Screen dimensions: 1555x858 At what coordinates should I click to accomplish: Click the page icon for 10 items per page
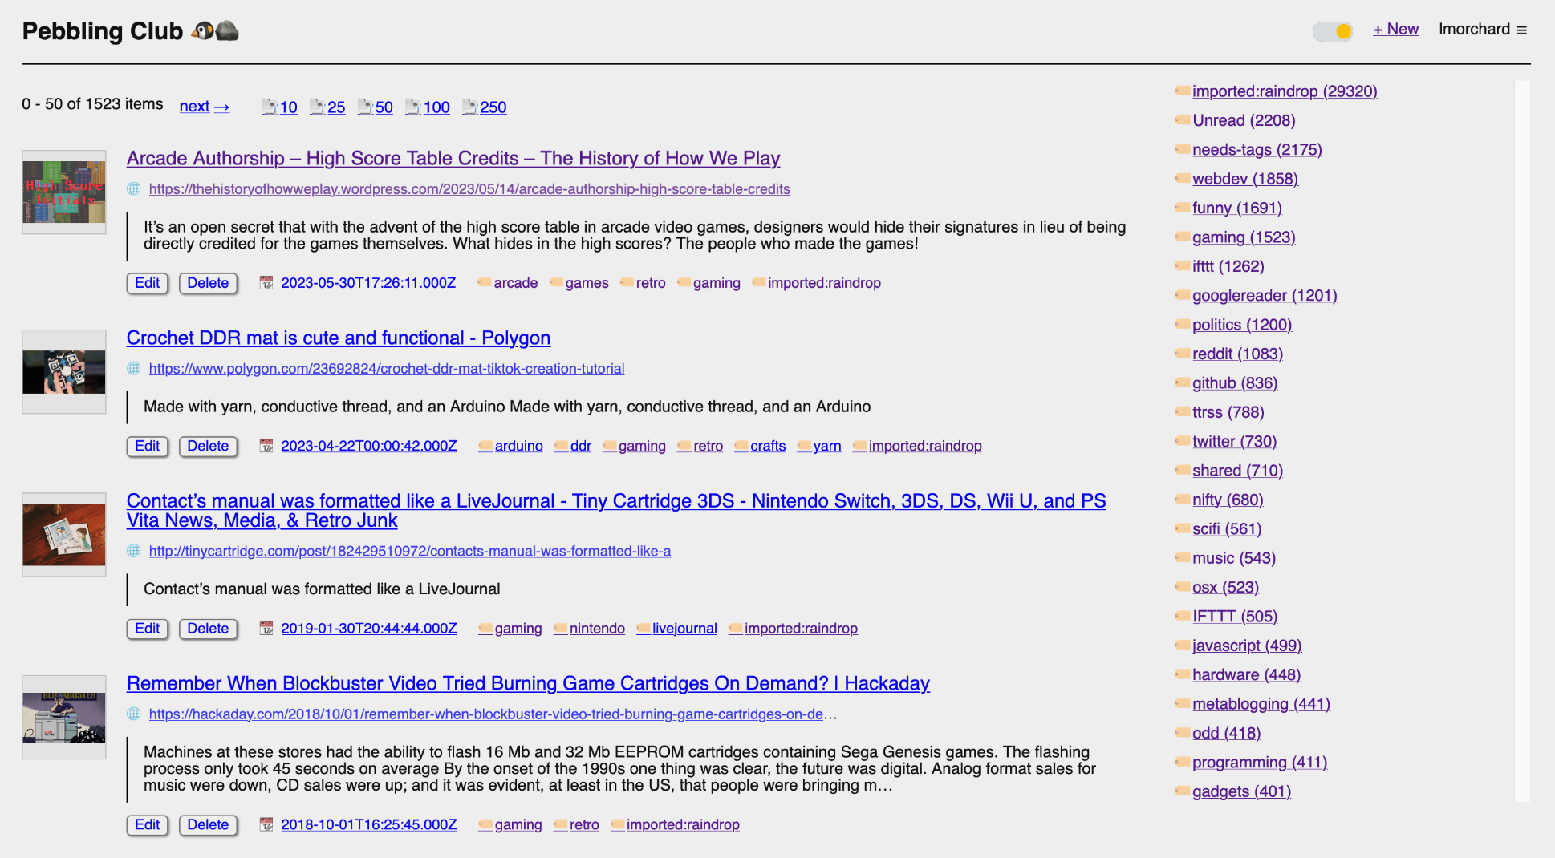[x=270, y=107]
